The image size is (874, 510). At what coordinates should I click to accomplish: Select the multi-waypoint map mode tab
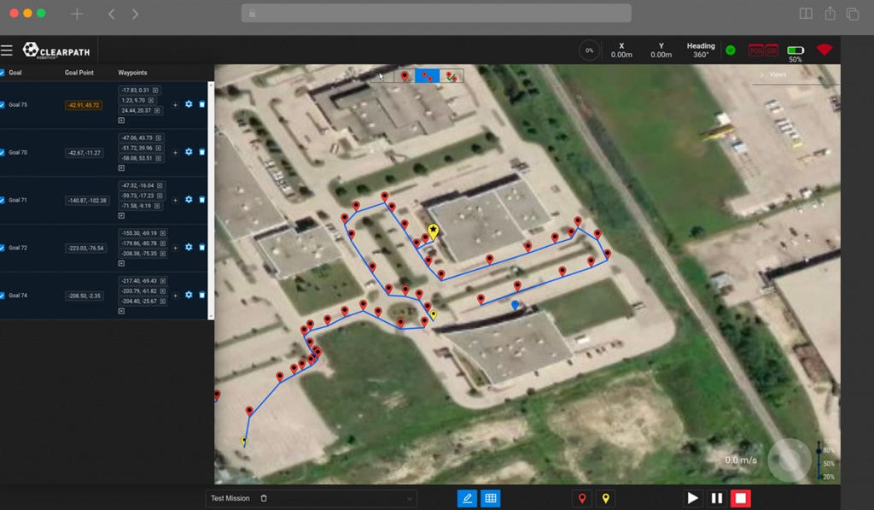click(427, 76)
